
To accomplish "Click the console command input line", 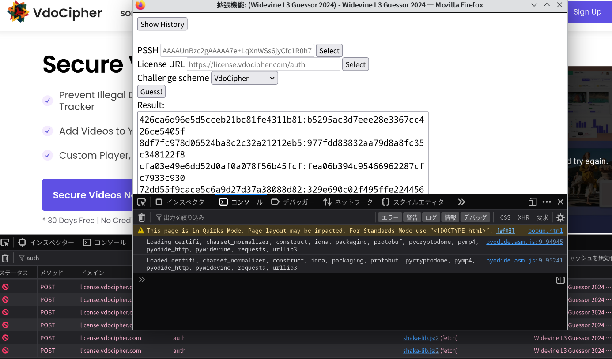I will pos(349,280).
